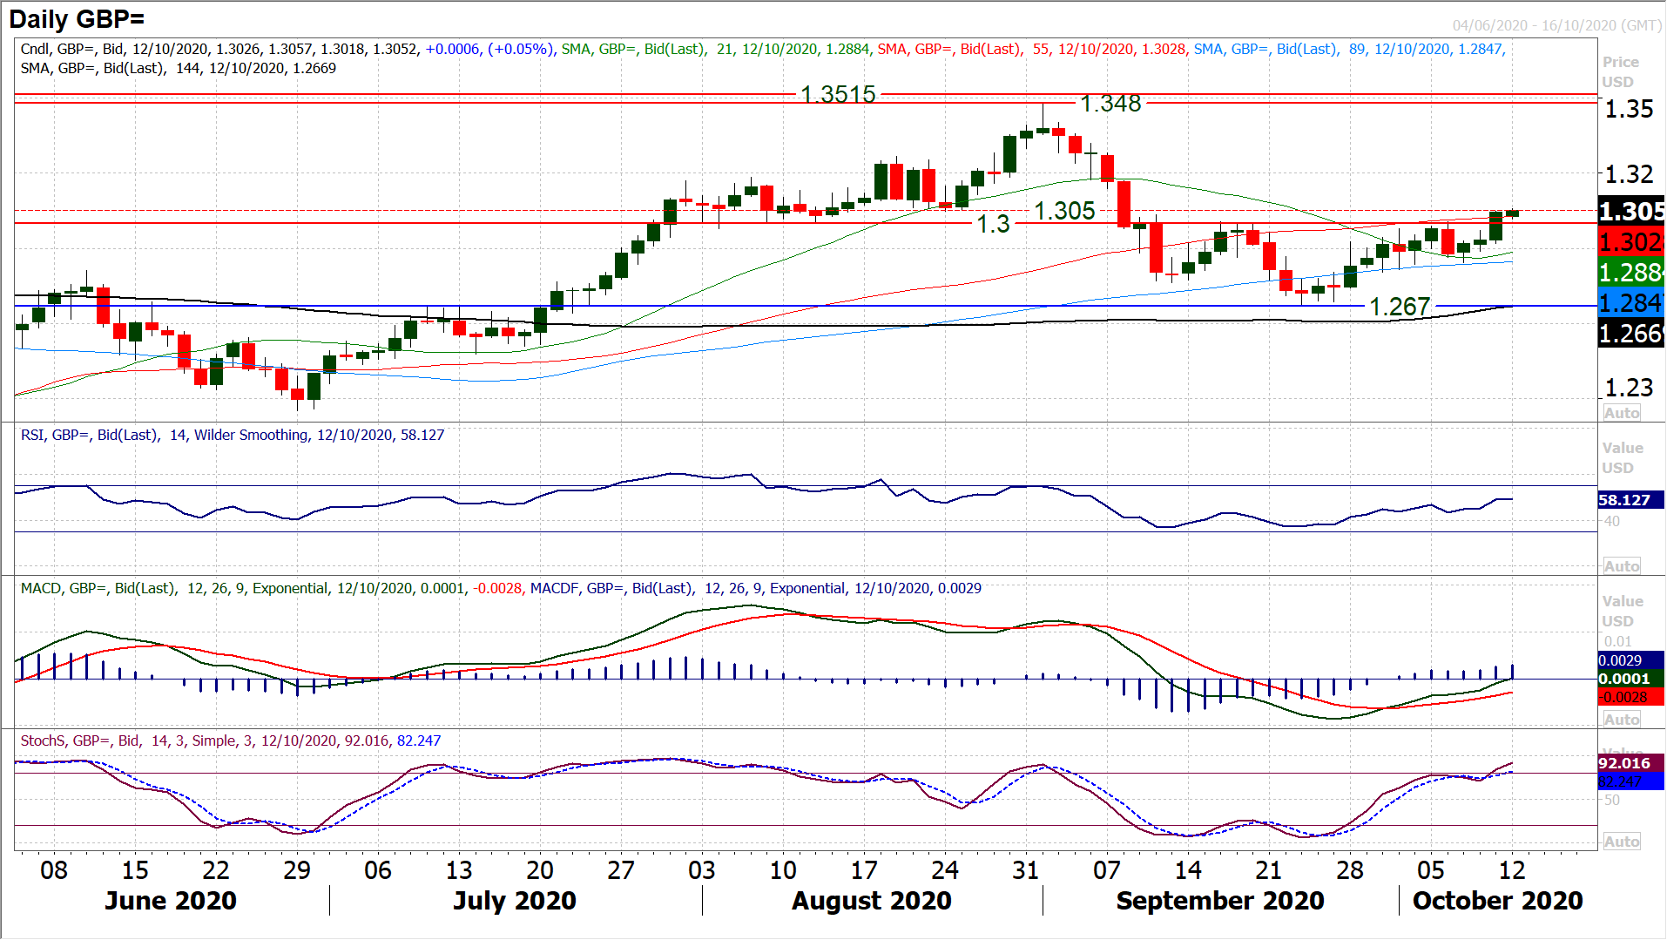Viewport: 1667px width, 940px height.
Task: Click the RSI indicator legend text
Action: click(232, 435)
